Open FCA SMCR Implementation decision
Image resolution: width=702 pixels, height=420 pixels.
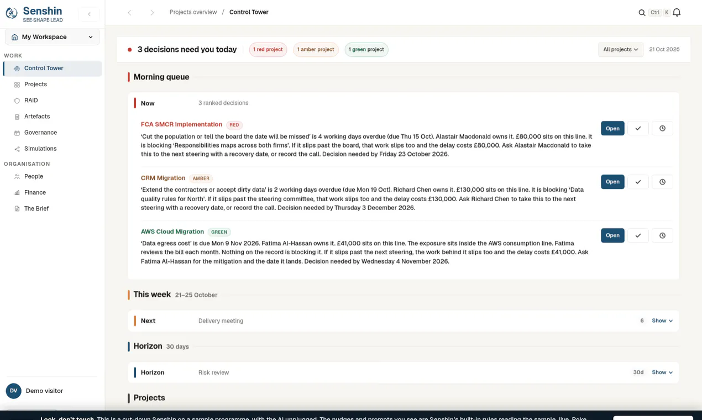coord(612,128)
